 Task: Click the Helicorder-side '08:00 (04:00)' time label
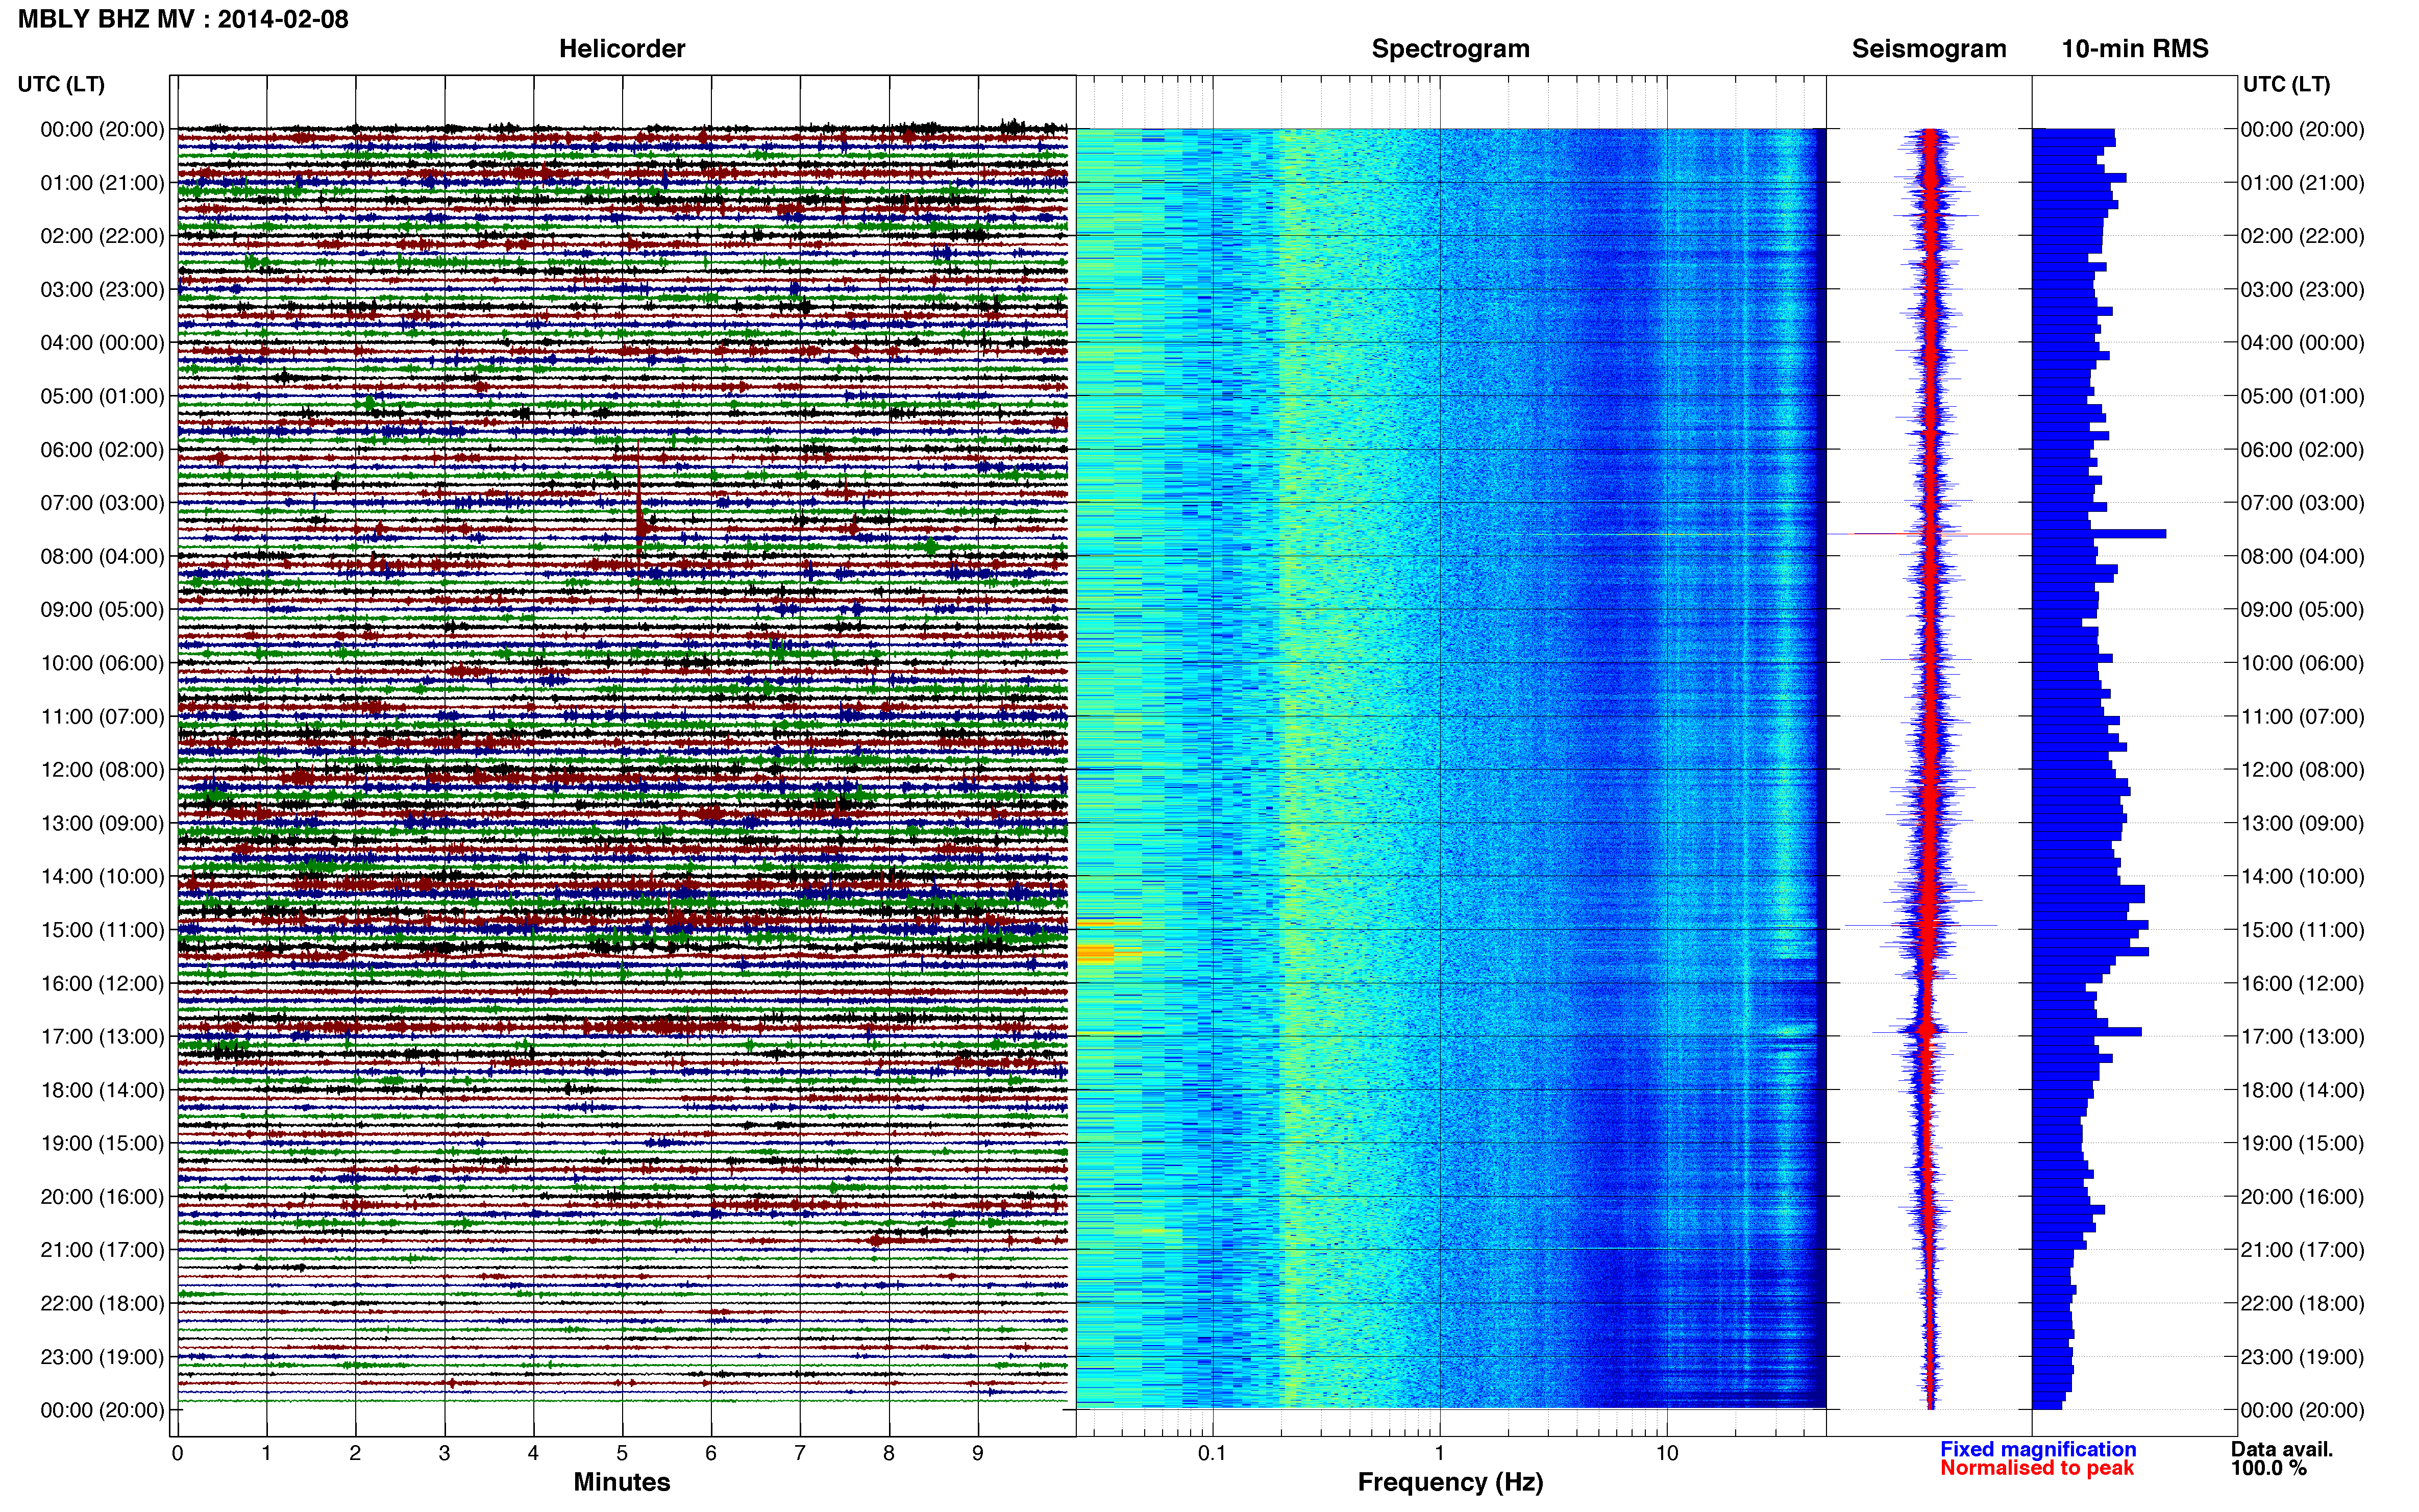[x=102, y=556]
